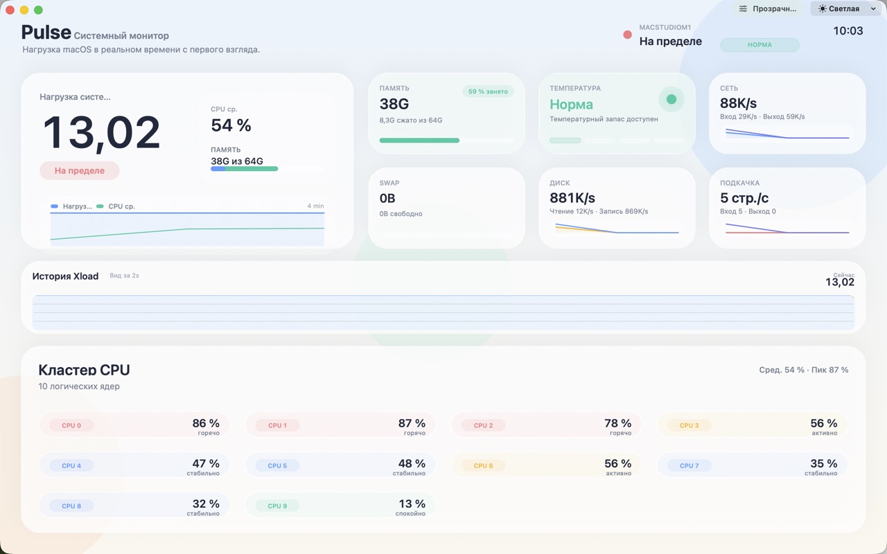
Task: Click "Температурный запас доступен" text
Action: tap(604, 119)
